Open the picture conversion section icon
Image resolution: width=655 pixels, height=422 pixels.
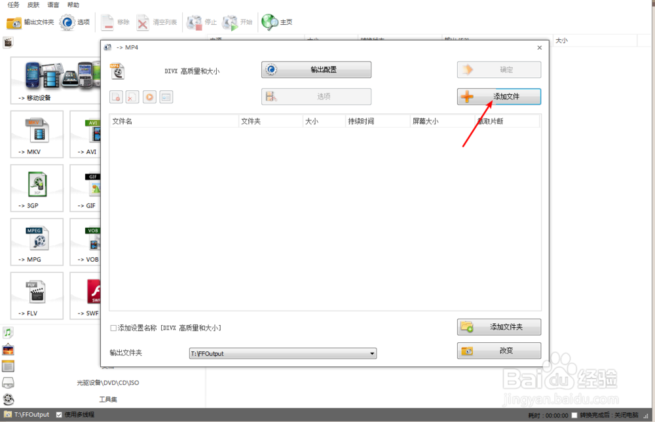click(x=8, y=349)
